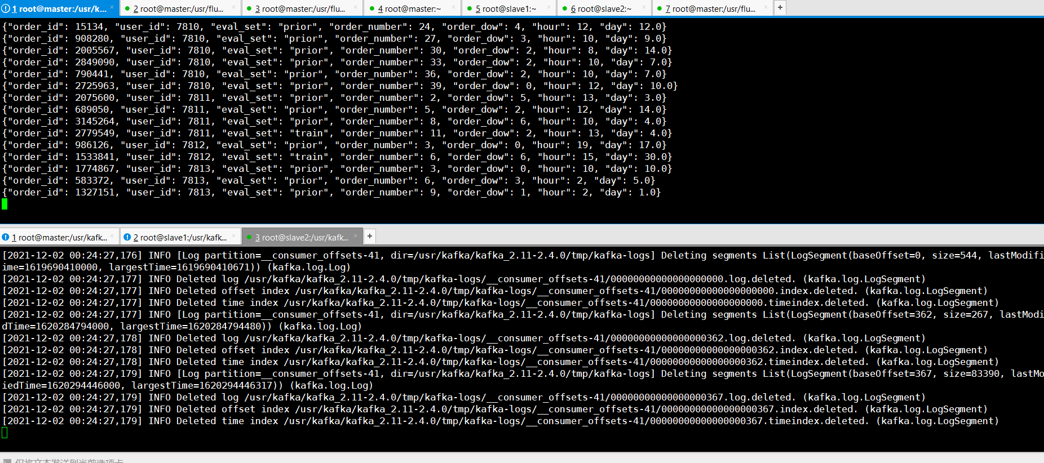Switch to bottom tab 2 root@slave1:/usr/kafk...

coord(180,238)
